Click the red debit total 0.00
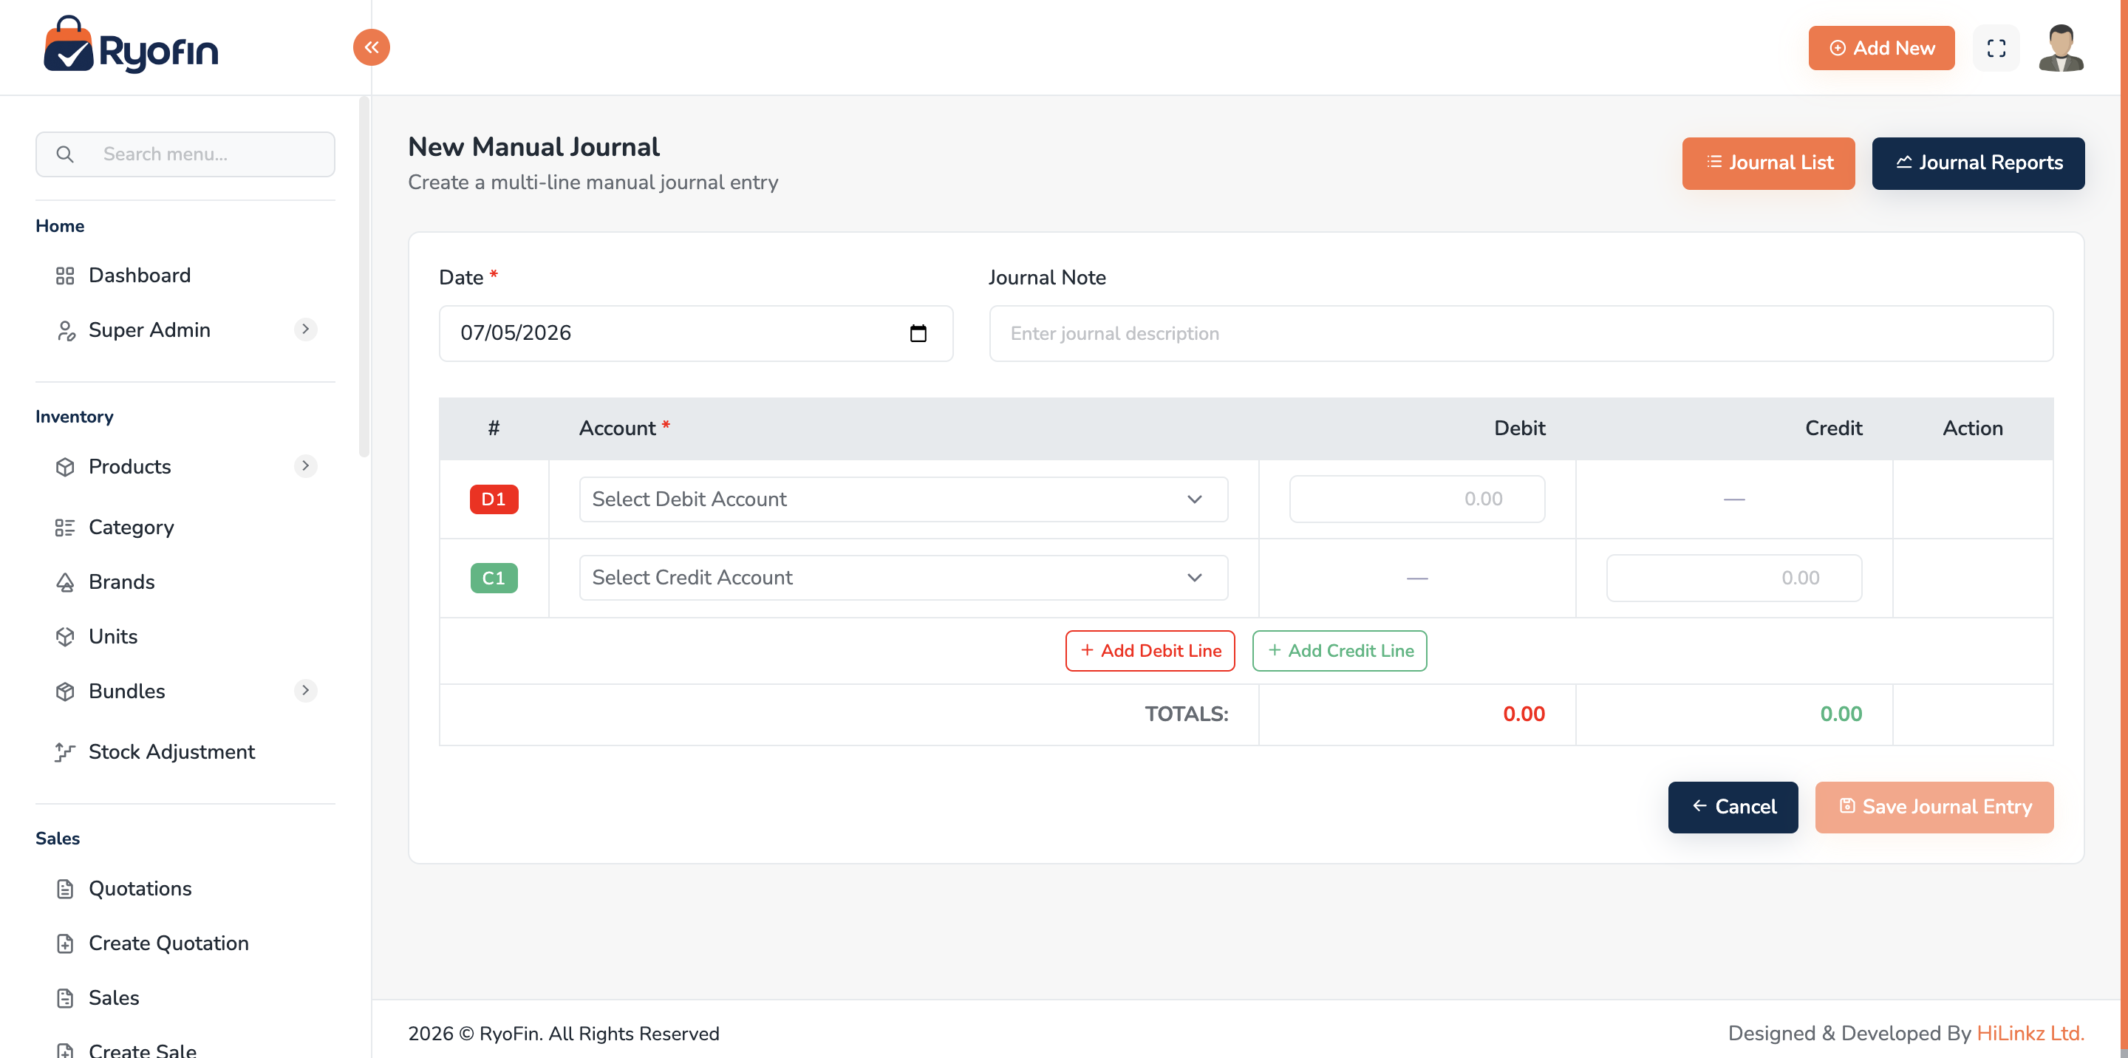Screen dimensions: 2128x1058 pyautogui.click(x=1524, y=714)
